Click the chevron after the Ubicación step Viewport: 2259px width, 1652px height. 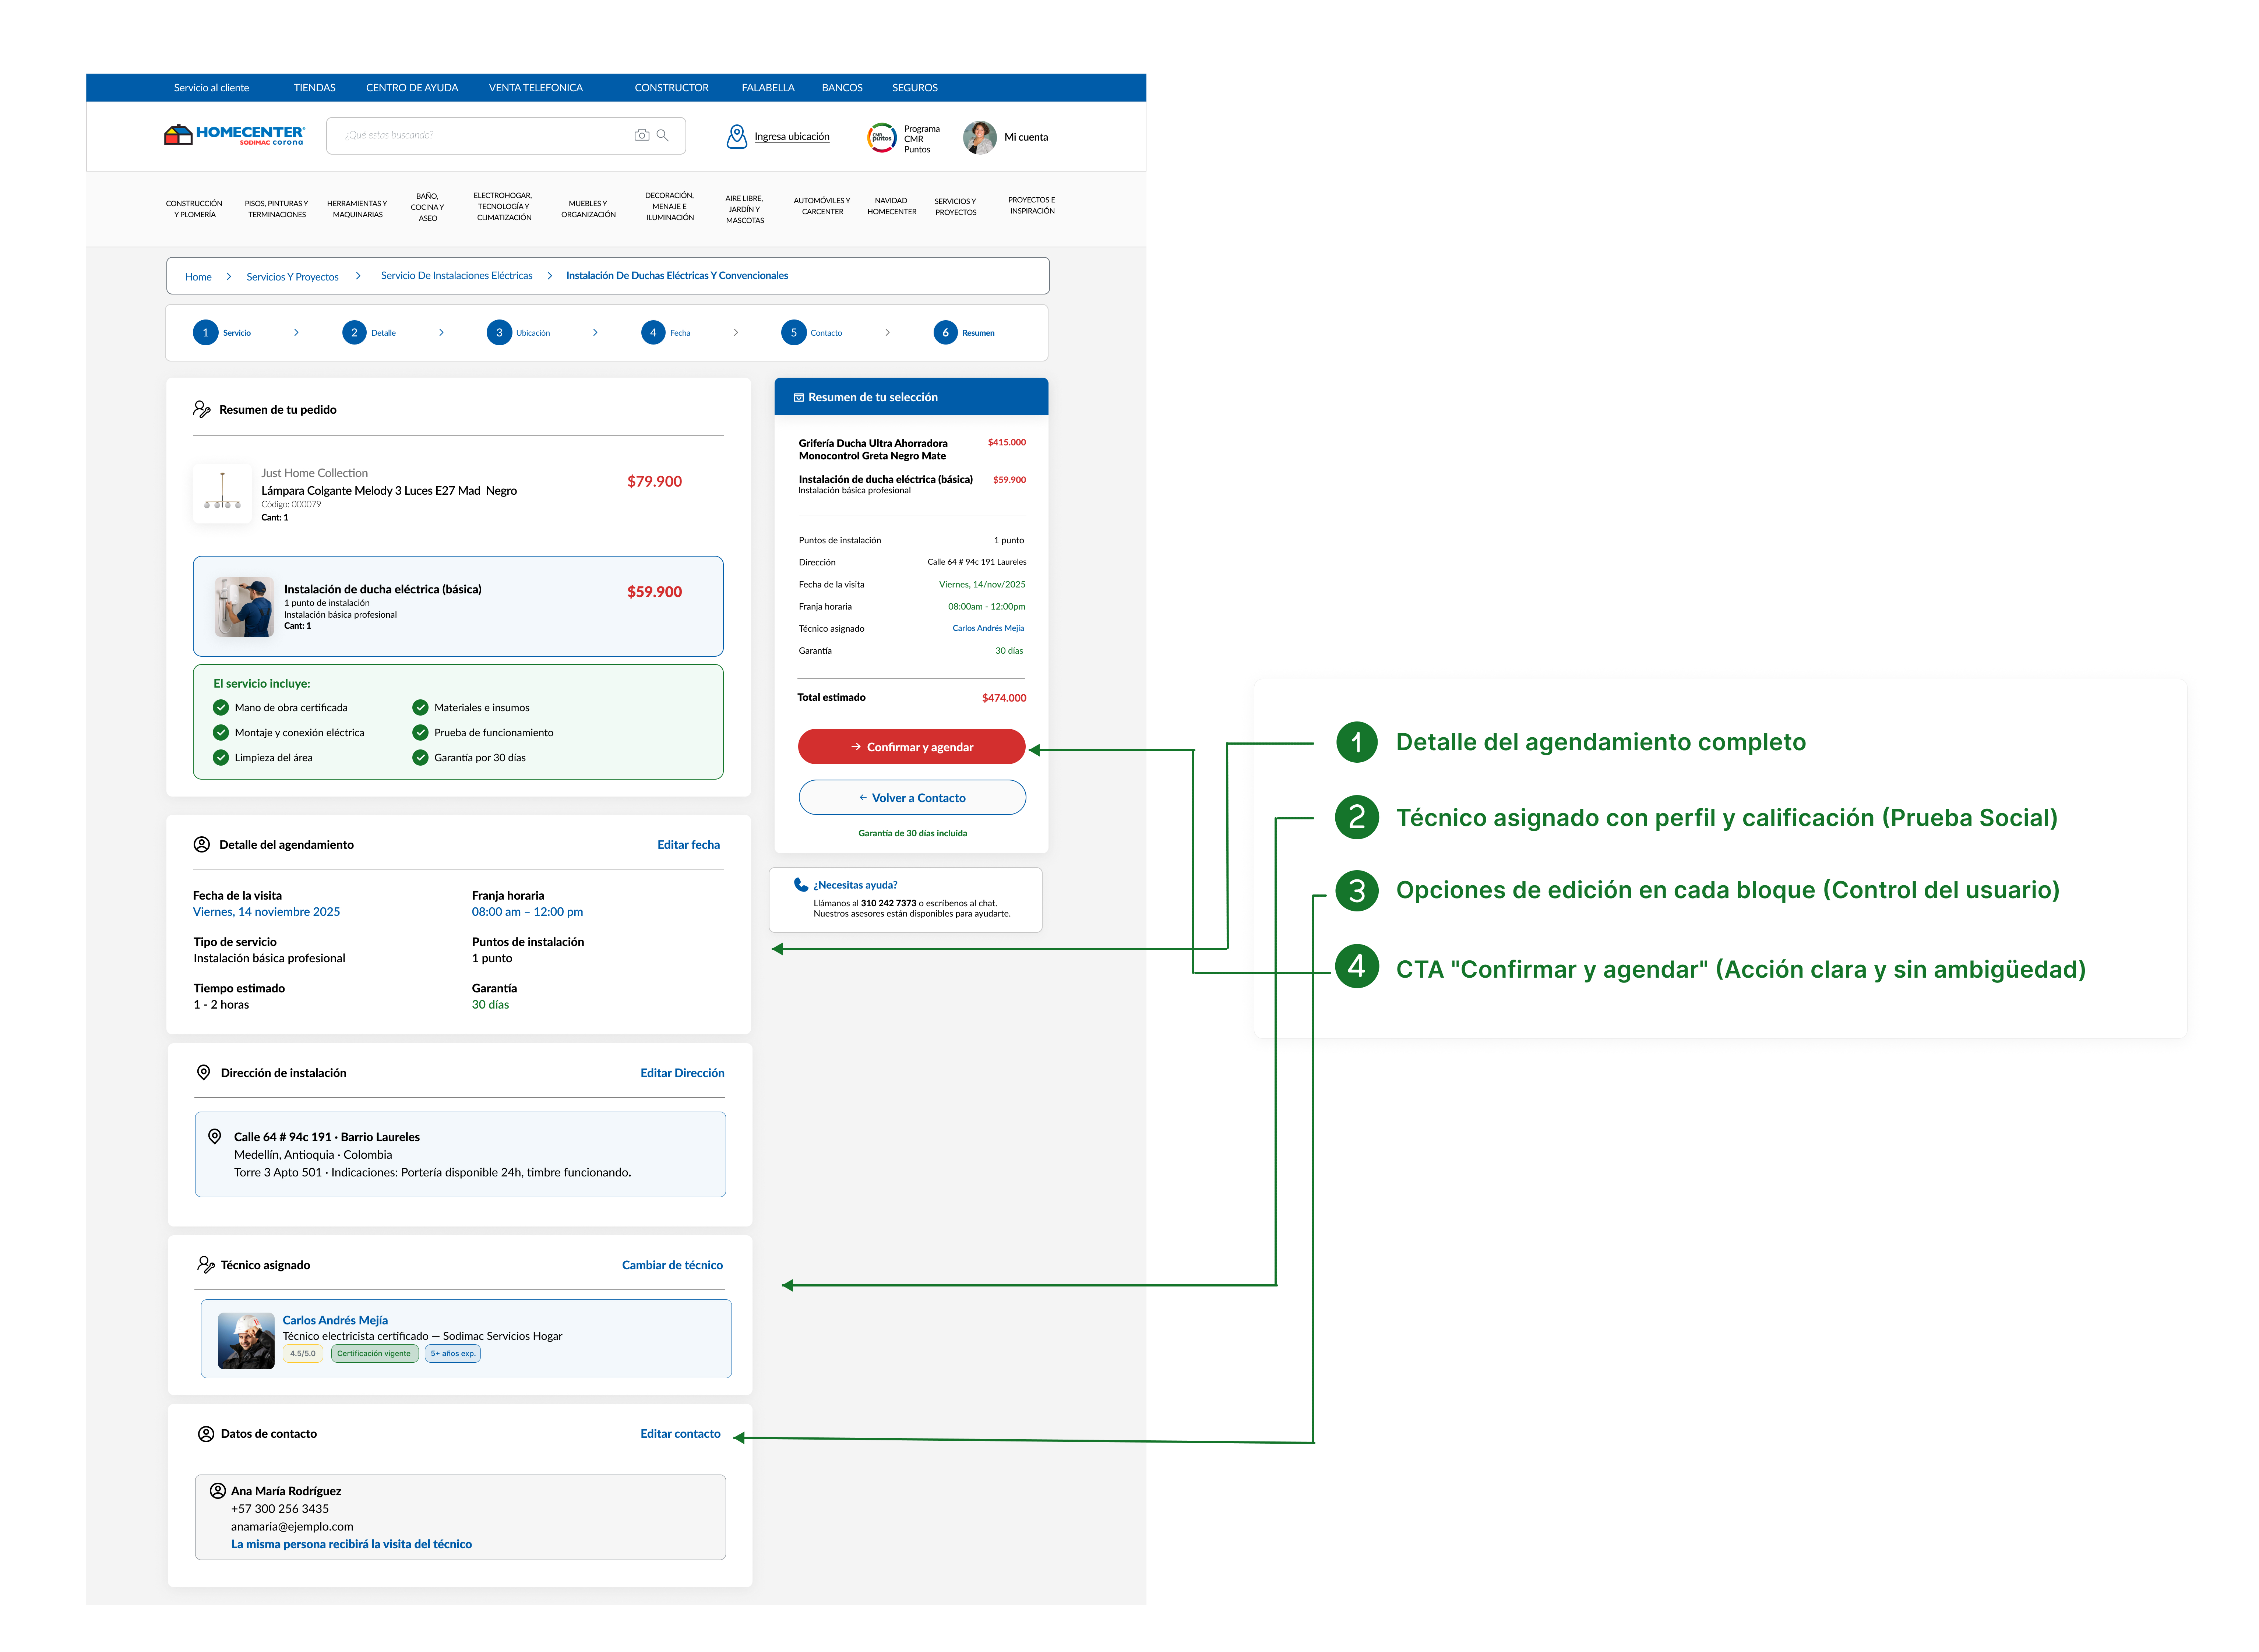coord(595,332)
